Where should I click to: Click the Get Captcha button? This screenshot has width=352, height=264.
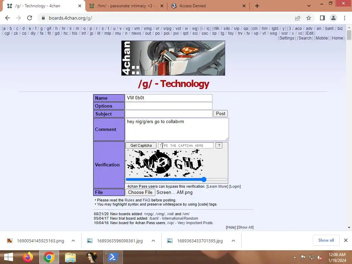[141, 145]
